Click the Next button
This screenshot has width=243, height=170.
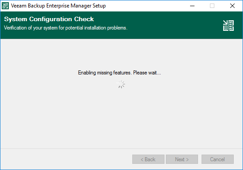point(182,159)
